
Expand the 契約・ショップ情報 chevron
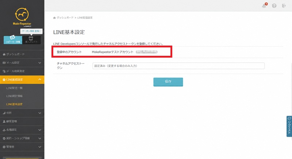[40, 138]
